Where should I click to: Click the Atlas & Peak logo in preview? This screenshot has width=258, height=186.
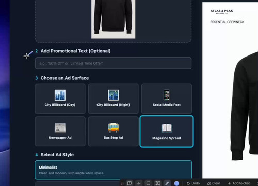coord(221,11)
